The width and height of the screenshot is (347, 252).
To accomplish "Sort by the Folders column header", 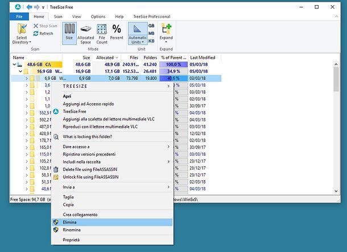I will 150,58.
